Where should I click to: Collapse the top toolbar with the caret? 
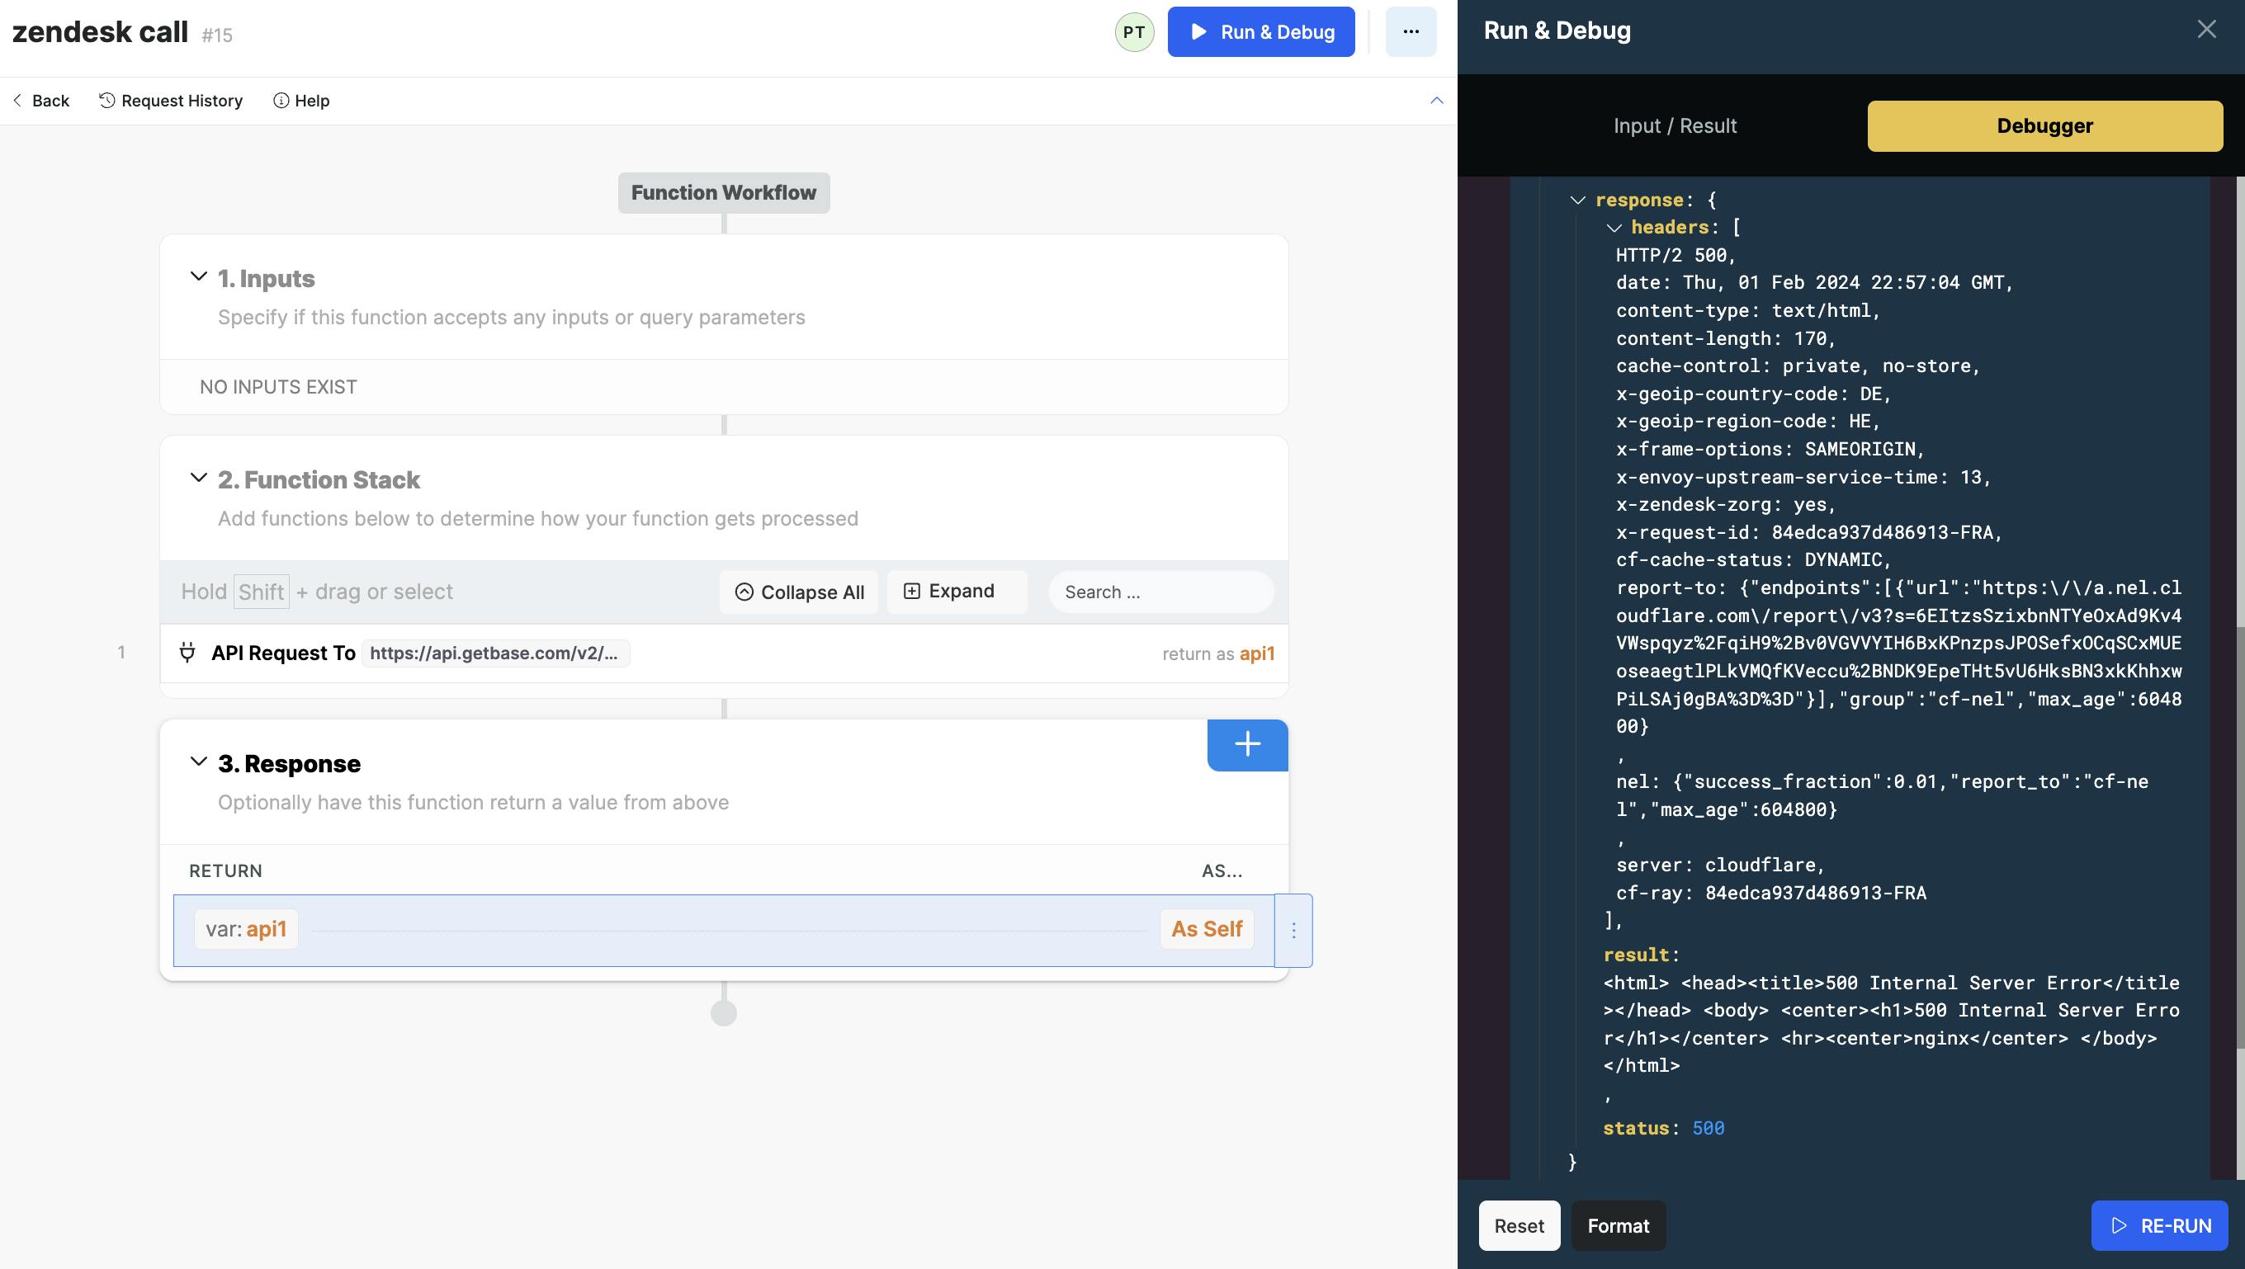pos(1436,100)
